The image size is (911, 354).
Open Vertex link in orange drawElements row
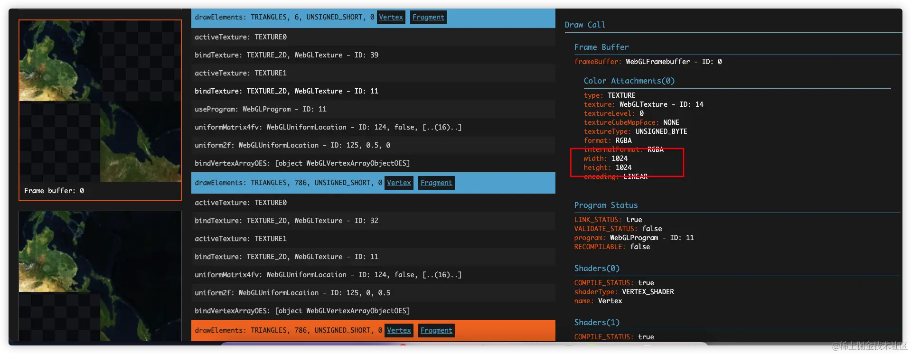tap(399, 330)
